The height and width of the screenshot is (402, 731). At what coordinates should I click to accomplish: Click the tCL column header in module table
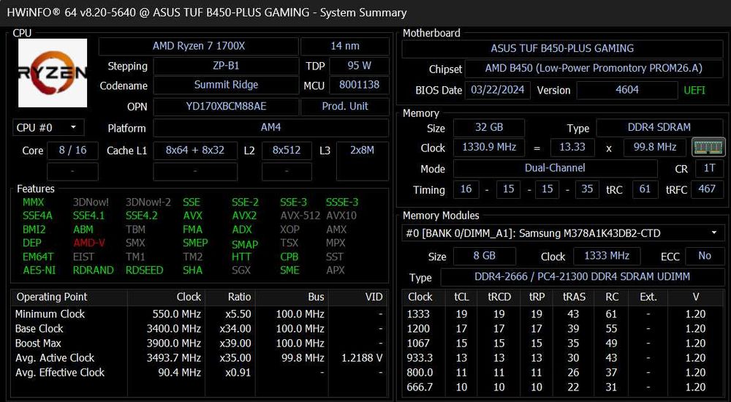pos(461,297)
